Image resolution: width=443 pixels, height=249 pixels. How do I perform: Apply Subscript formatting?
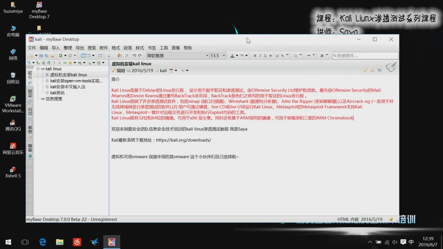tap(282, 56)
